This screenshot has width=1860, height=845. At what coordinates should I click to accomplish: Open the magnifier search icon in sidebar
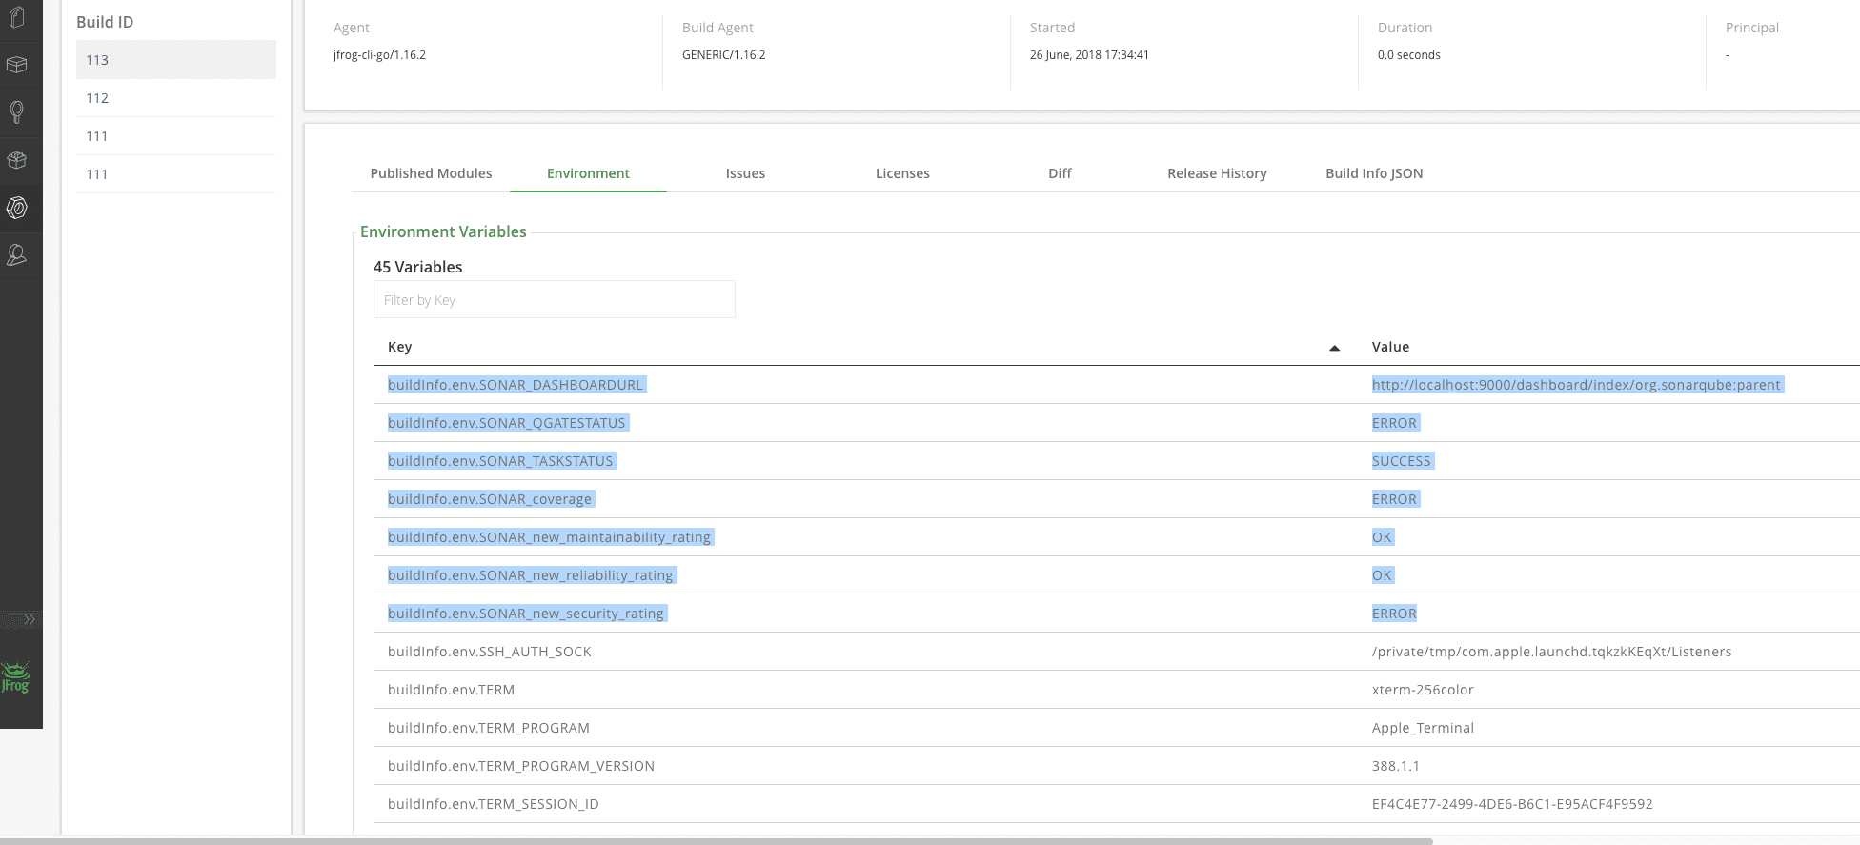click(16, 112)
